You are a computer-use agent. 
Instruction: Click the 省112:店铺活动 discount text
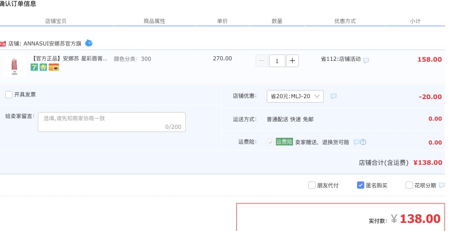point(341,59)
